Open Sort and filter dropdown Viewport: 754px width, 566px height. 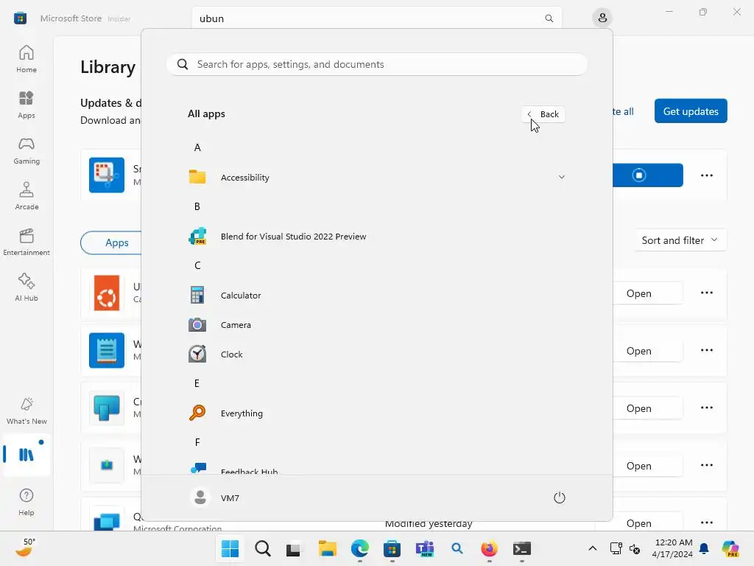(x=680, y=240)
